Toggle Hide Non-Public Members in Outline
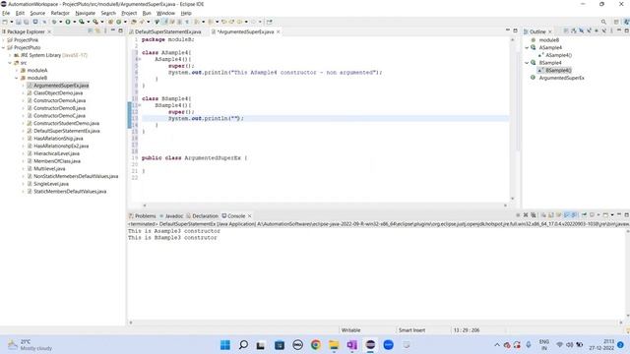Viewport: 630px width, 354px height. pos(597,30)
